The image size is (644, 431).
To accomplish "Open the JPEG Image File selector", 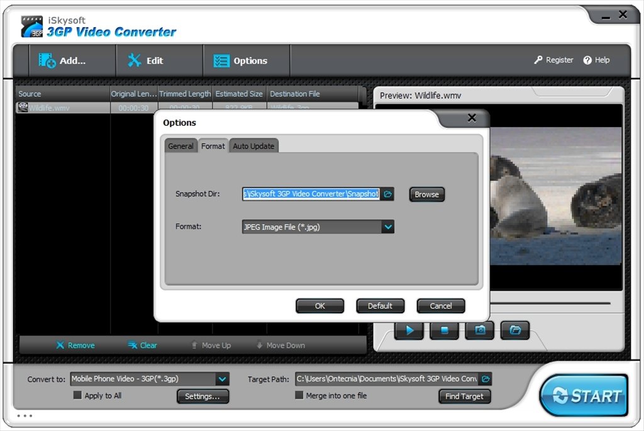I will (318, 227).
